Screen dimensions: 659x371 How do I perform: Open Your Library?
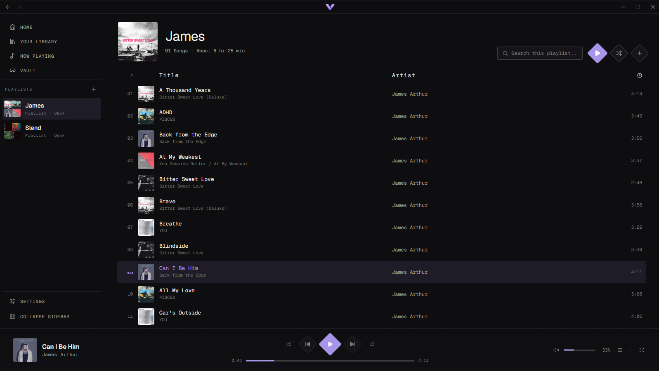pyautogui.click(x=33, y=42)
